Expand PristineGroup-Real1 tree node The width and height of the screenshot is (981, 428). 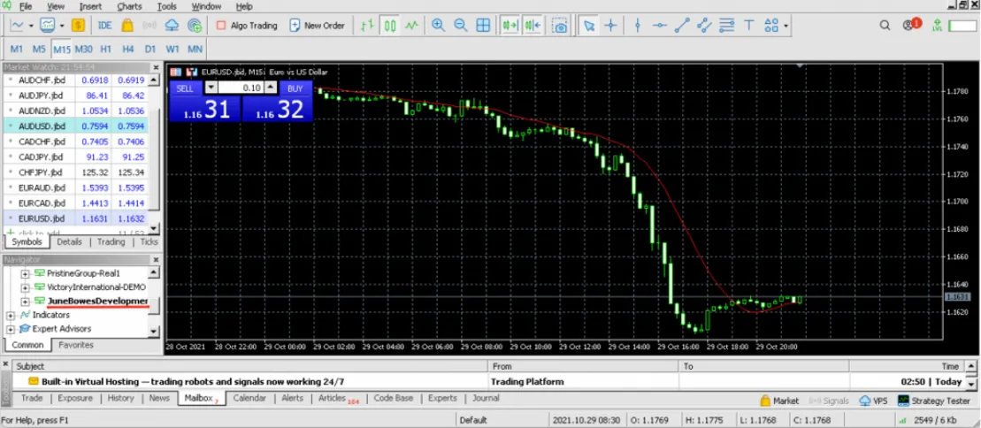pos(26,273)
